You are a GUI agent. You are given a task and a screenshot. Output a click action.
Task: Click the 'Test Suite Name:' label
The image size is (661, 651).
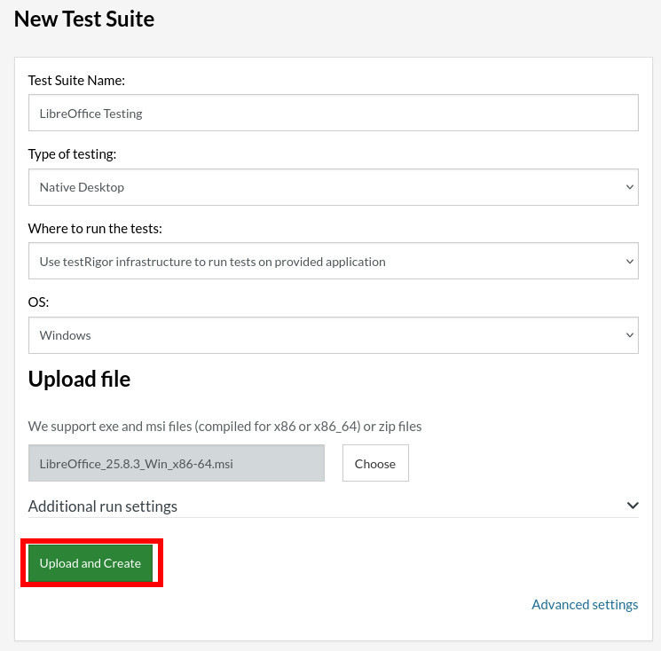[x=76, y=80]
